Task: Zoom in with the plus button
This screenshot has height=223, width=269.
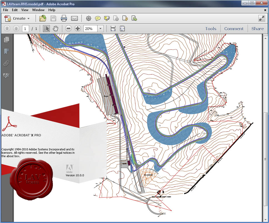Action: (78, 29)
